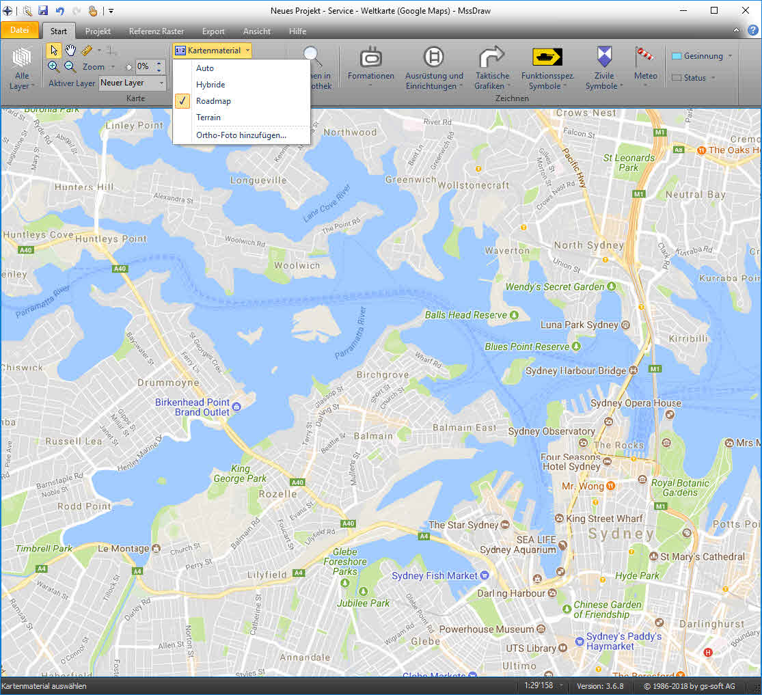762x695 pixels.
Task: Click the zoom out magnifier icon
Action: tap(70, 66)
